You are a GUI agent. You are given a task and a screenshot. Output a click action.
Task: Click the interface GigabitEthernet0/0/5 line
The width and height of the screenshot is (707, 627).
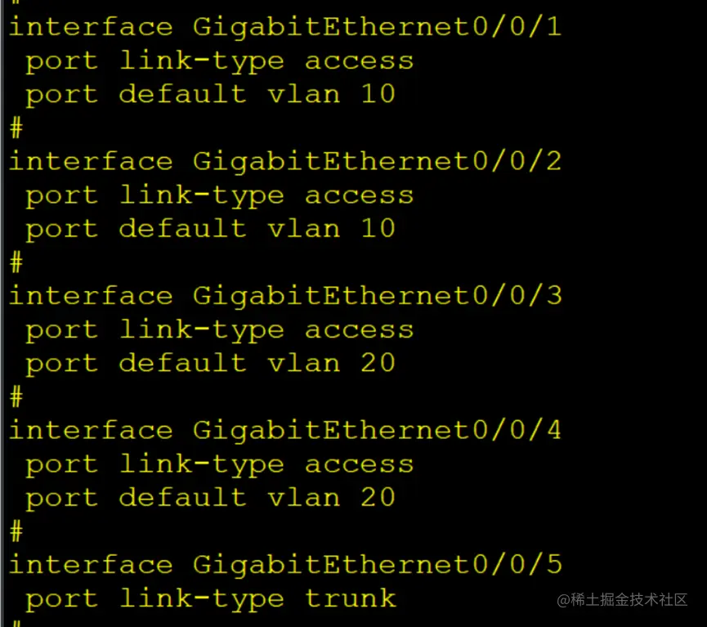pyautogui.click(x=285, y=565)
